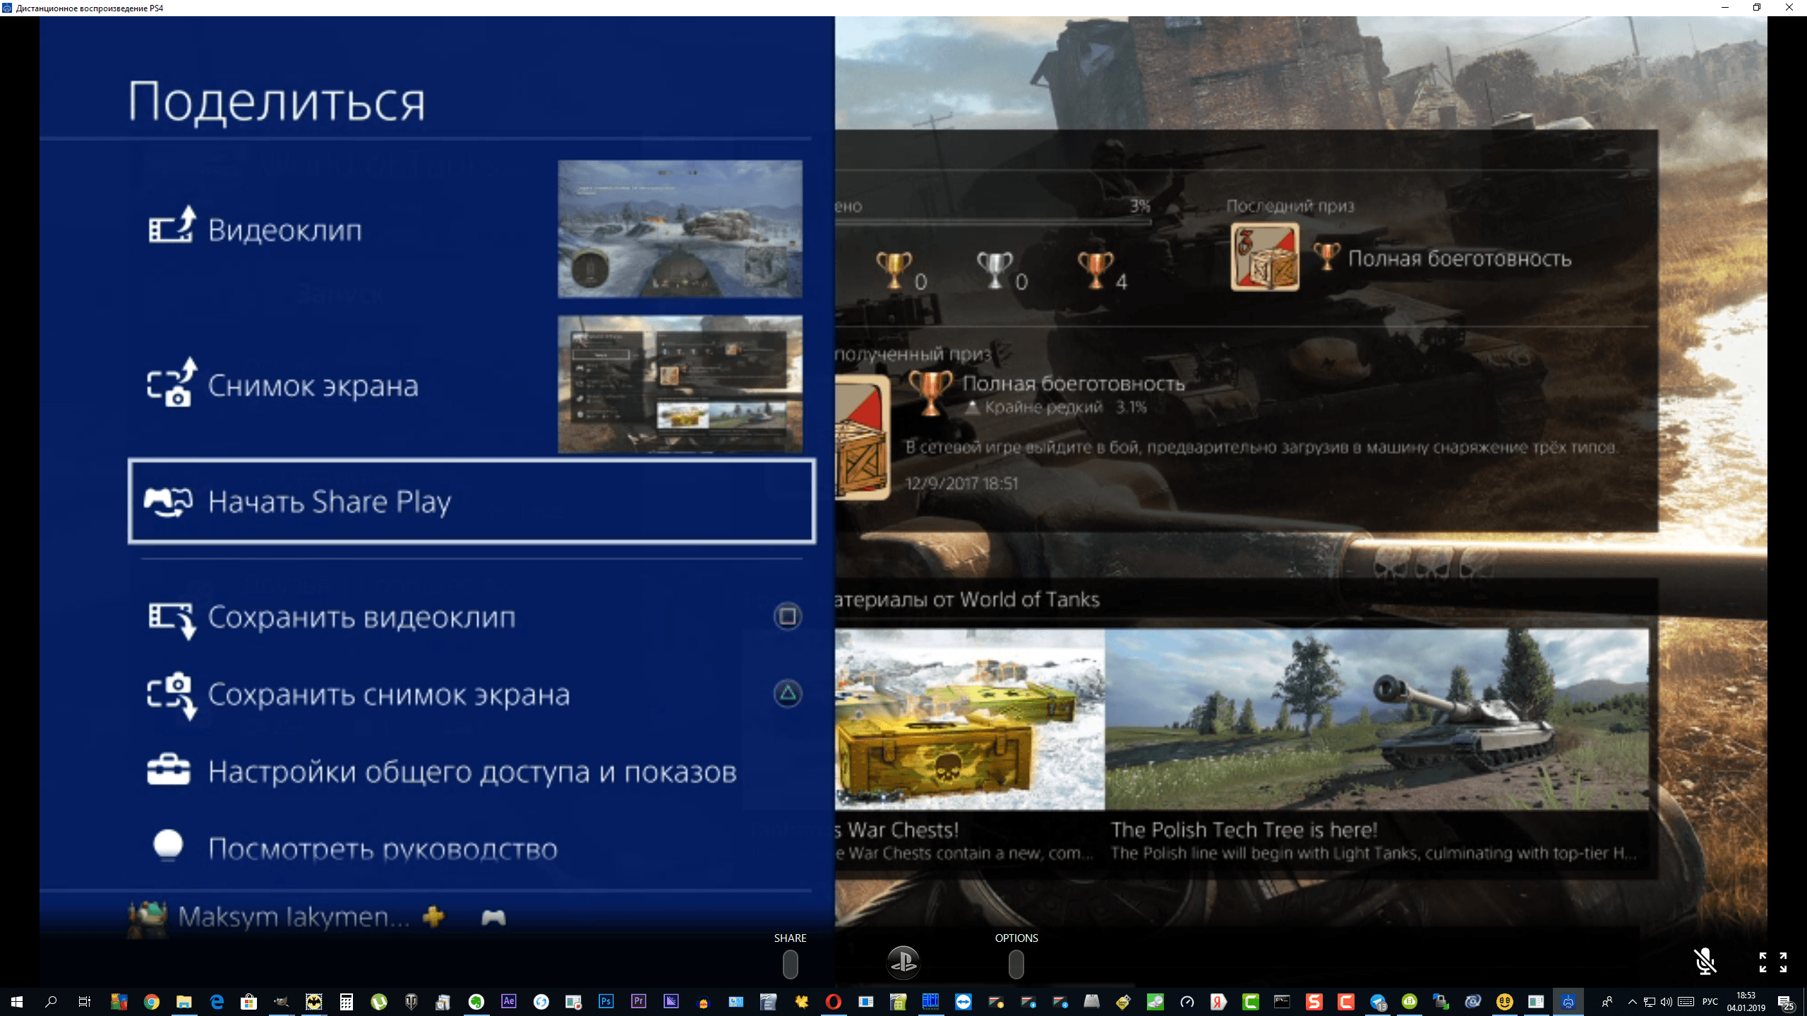Select the Снимок экрана share option
This screenshot has width=1807, height=1016.
[x=472, y=385]
